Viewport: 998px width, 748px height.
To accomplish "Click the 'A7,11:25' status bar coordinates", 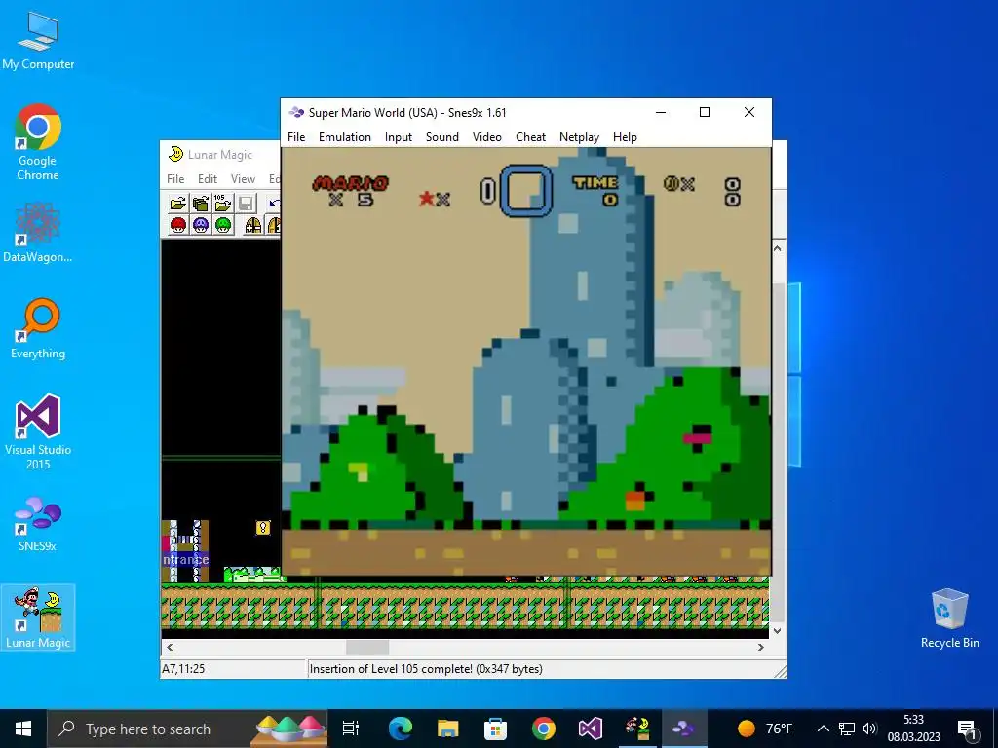I will click(x=183, y=669).
